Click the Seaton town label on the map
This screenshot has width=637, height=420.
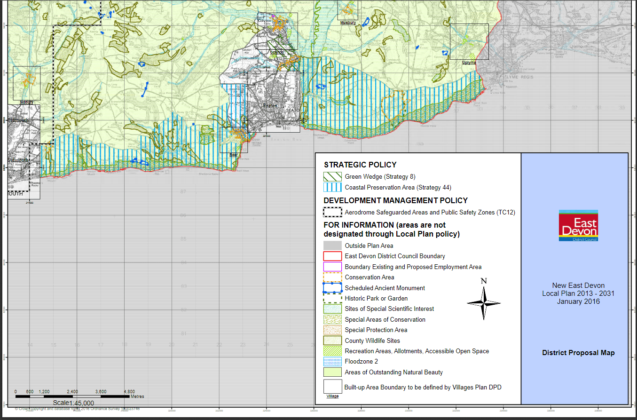pyautogui.click(x=270, y=106)
